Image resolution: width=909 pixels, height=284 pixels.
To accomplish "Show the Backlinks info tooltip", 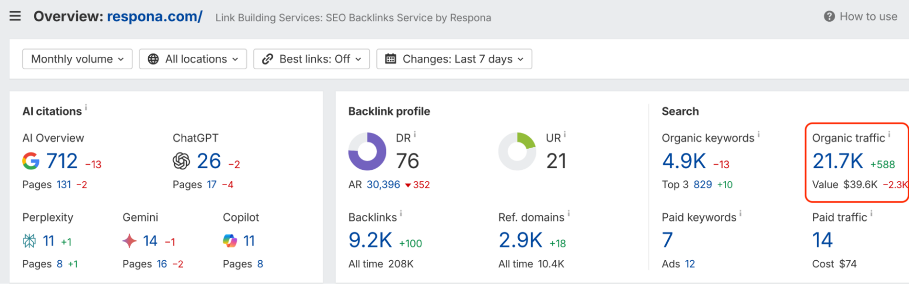I will pos(401,214).
